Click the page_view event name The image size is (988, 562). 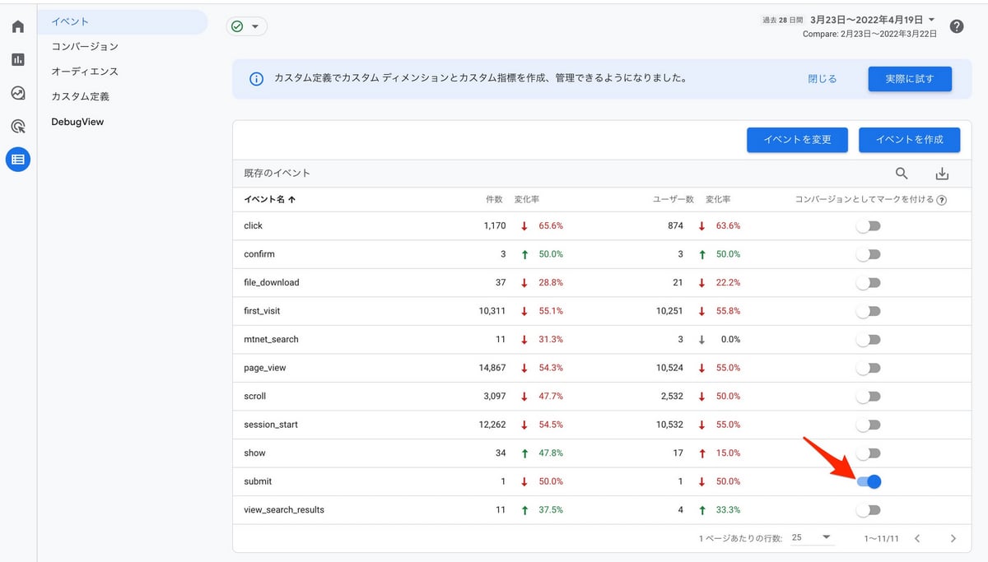click(x=265, y=368)
